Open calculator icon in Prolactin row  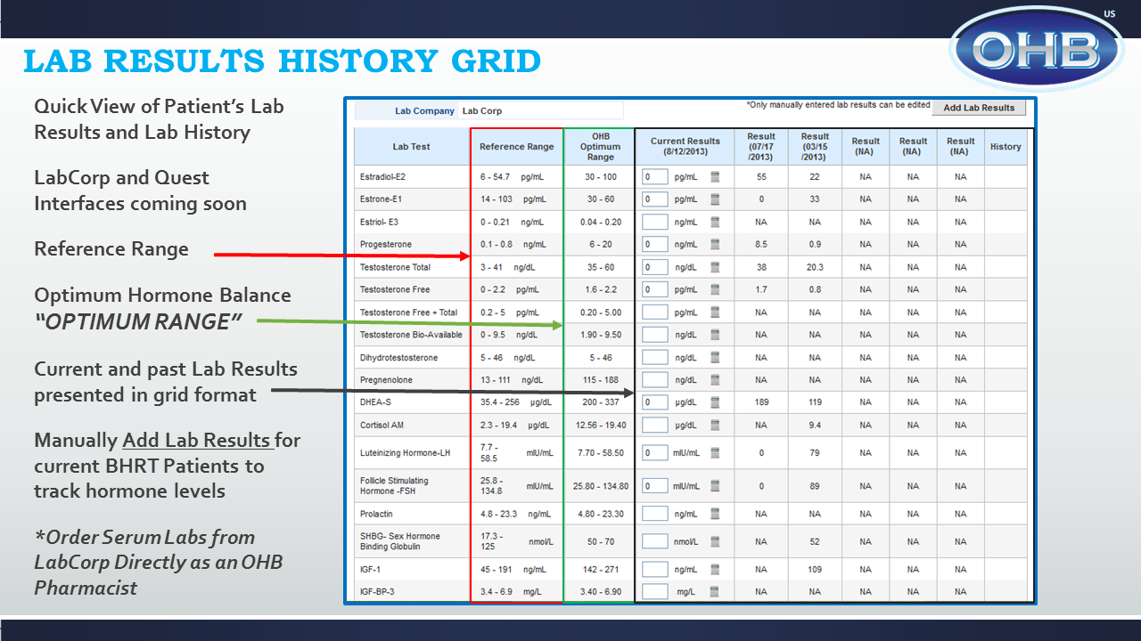pos(715,514)
